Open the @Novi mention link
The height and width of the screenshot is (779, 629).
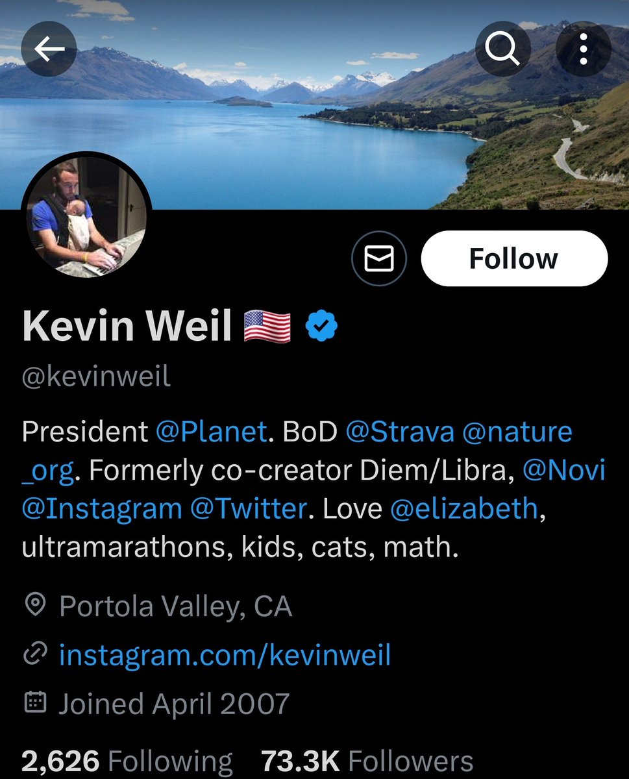point(563,471)
